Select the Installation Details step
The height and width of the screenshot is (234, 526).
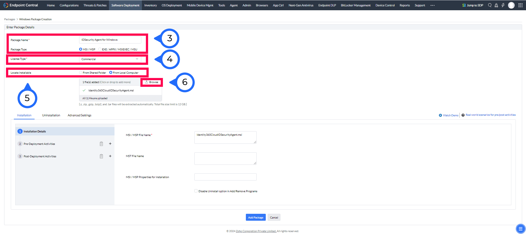(65, 131)
